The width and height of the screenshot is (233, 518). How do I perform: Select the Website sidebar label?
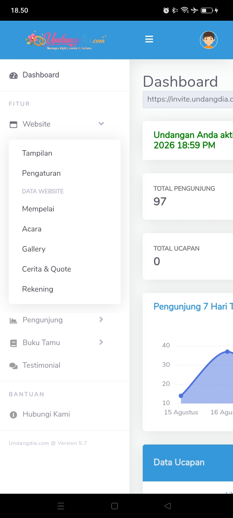point(37,124)
